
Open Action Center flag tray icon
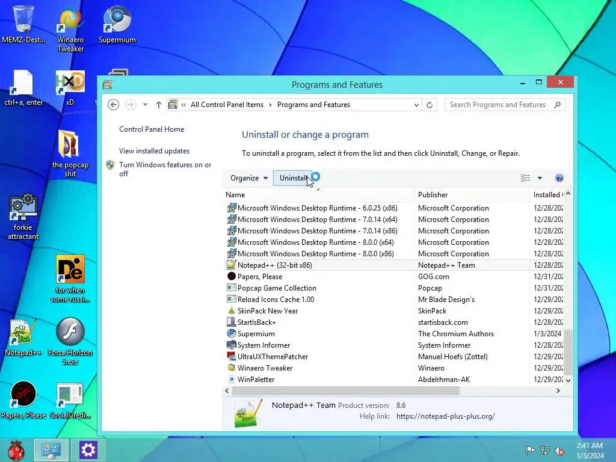point(530,450)
